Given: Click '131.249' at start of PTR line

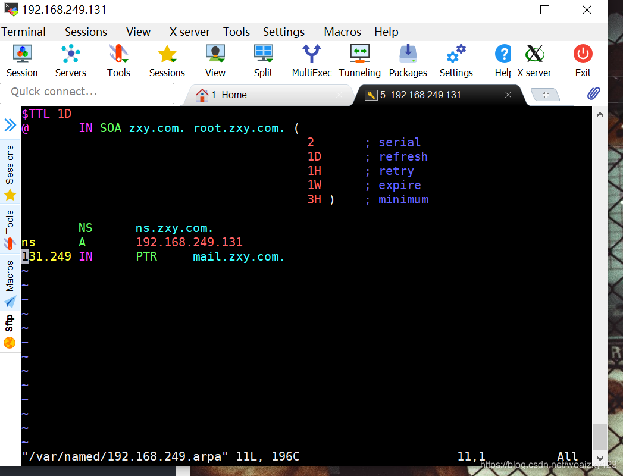Looking at the screenshot, I should (x=46, y=256).
